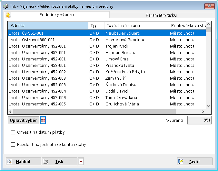Click the Vybráno count field
The height and width of the screenshot is (171, 218).
199,120
